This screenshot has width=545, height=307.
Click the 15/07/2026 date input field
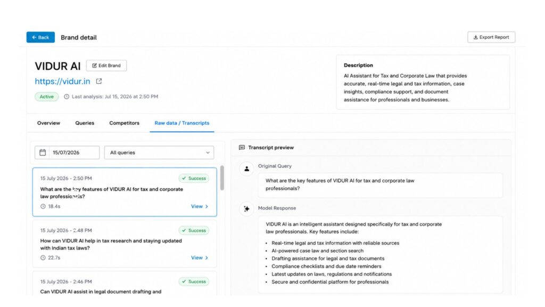point(67,152)
